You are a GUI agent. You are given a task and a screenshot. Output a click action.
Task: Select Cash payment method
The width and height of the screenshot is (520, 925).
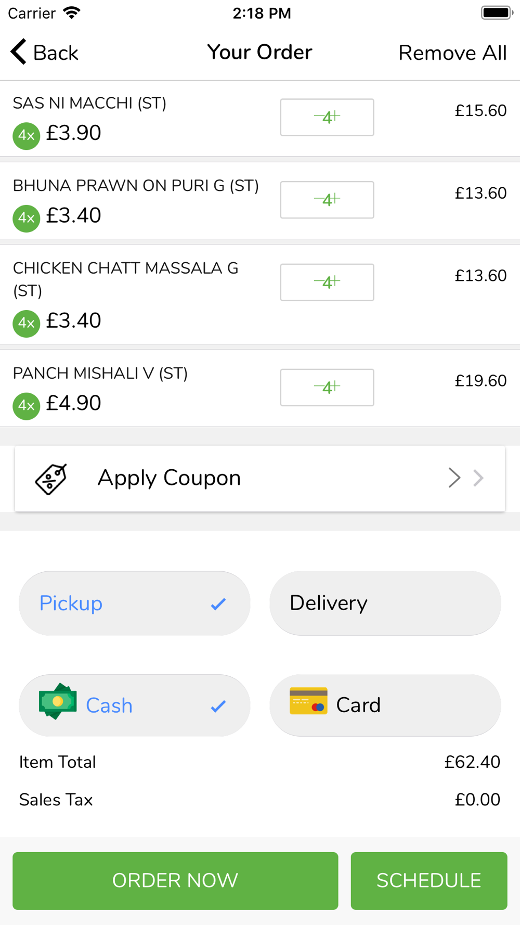(135, 705)
